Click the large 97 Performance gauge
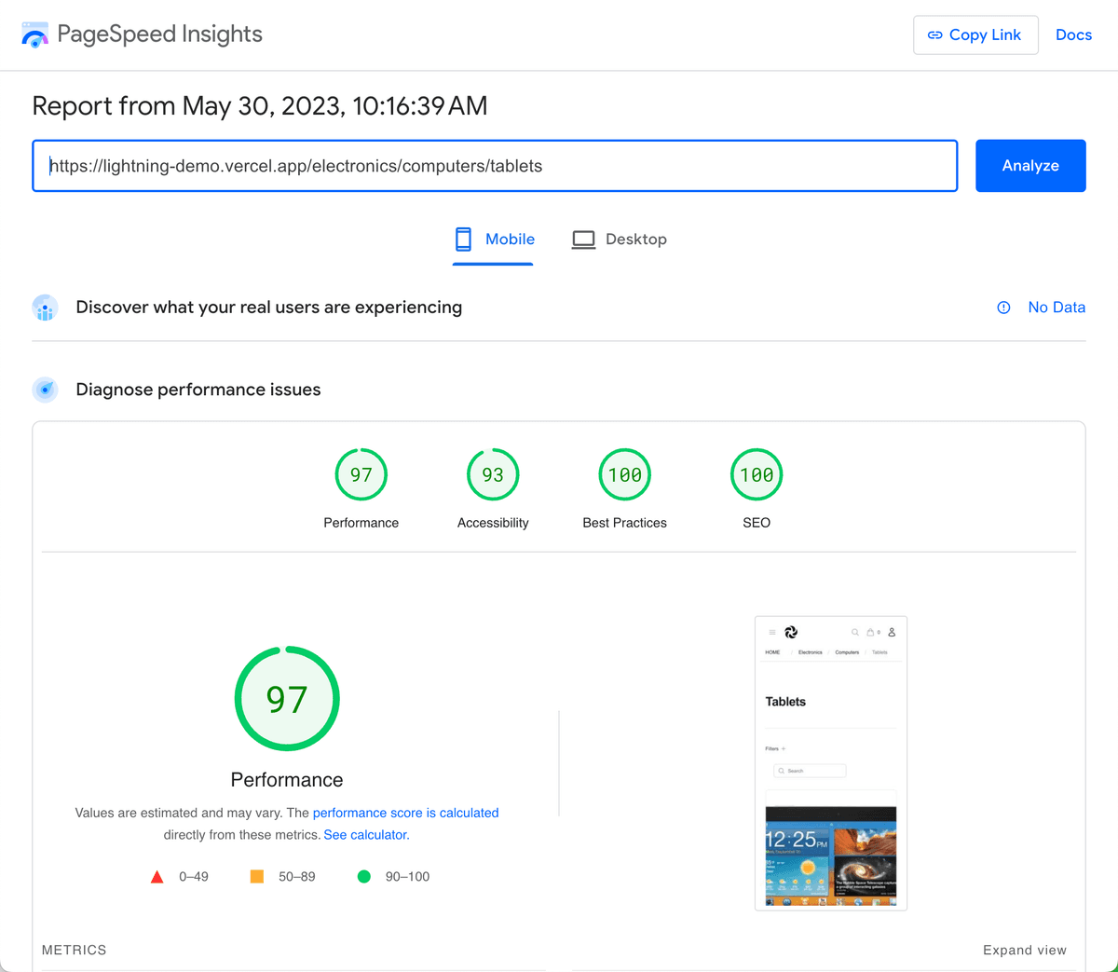This screenshot has height=972, width=1118. tap(287, 699)
